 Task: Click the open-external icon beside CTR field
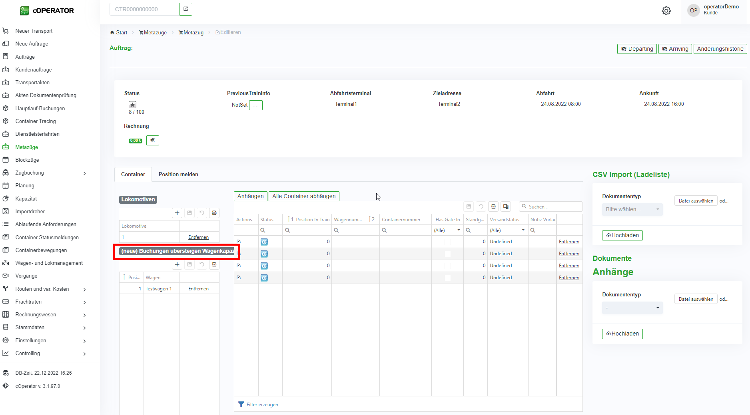186,9
